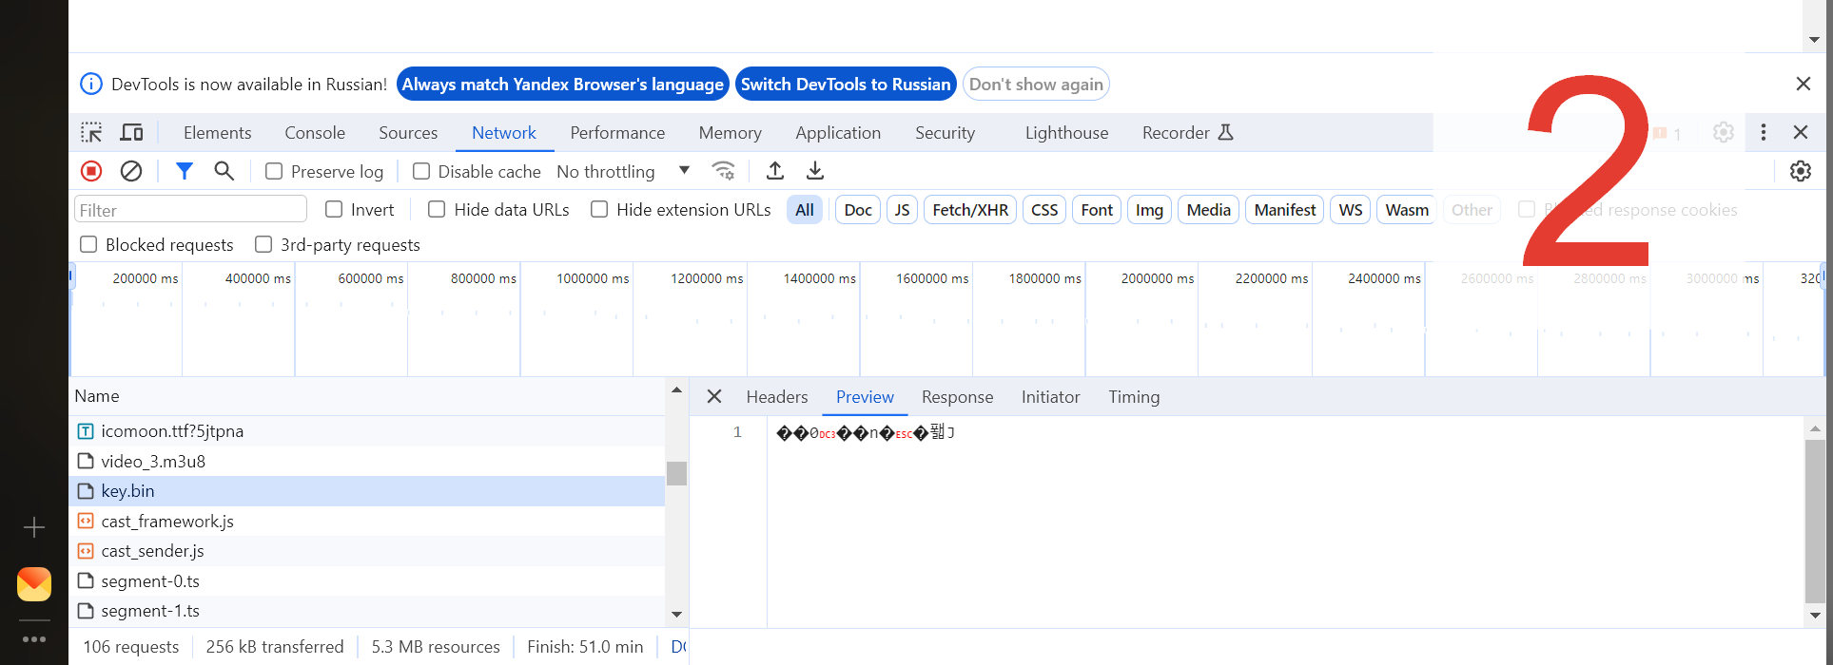
Task: Click Always match Yandex Browser's language
Action: pos(562,85)
